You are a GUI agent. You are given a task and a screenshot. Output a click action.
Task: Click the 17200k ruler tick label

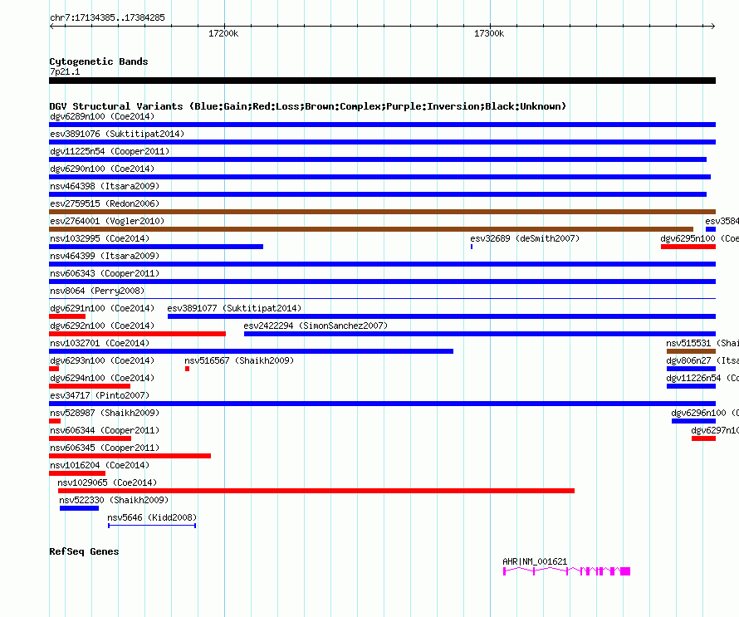point(223,33)
